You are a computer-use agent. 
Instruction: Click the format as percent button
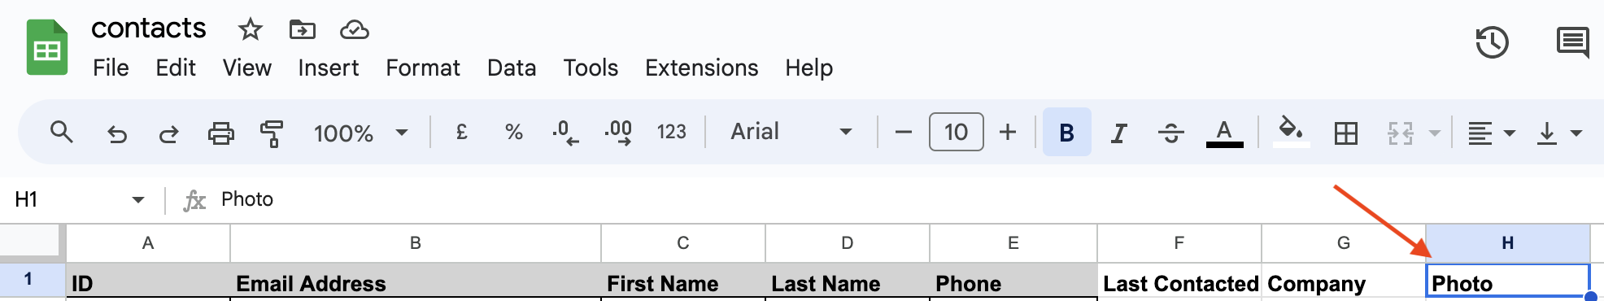(513, 132)
